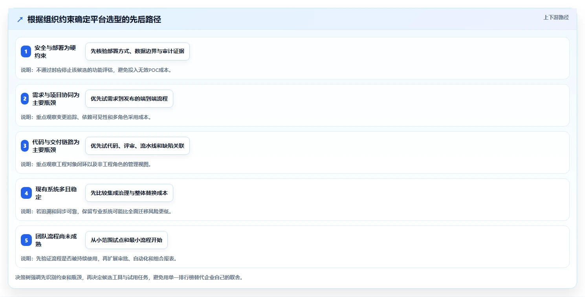
Task: Click the note about 变更追踪、依赖可见性
Action: [86, 117]
